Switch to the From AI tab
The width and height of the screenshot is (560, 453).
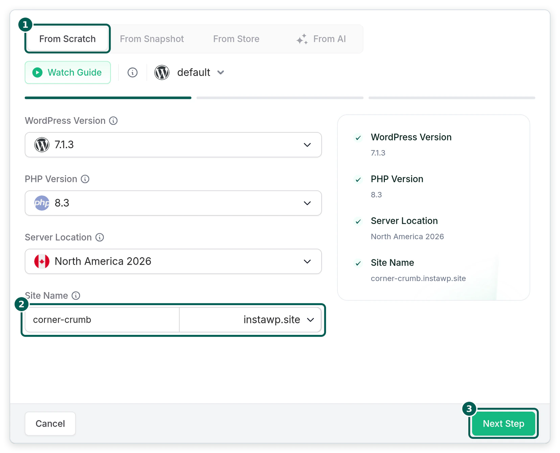[x=321, y=39]
